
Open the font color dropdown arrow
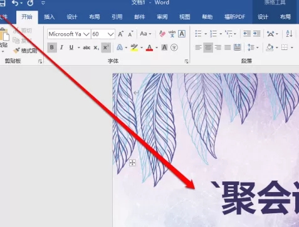(x=157, y=48)
